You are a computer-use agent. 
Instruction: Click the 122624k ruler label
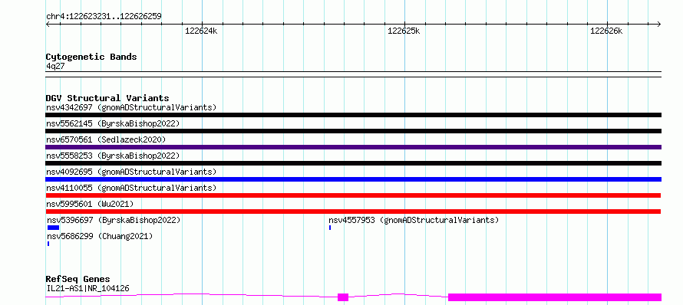click(x=201, y=31)
